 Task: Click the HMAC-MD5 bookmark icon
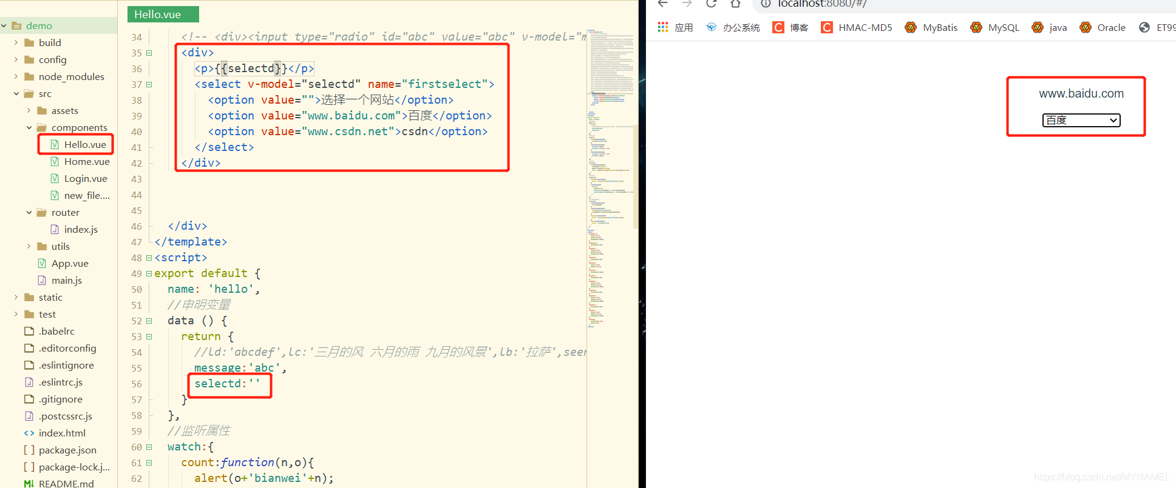[827, 27]
